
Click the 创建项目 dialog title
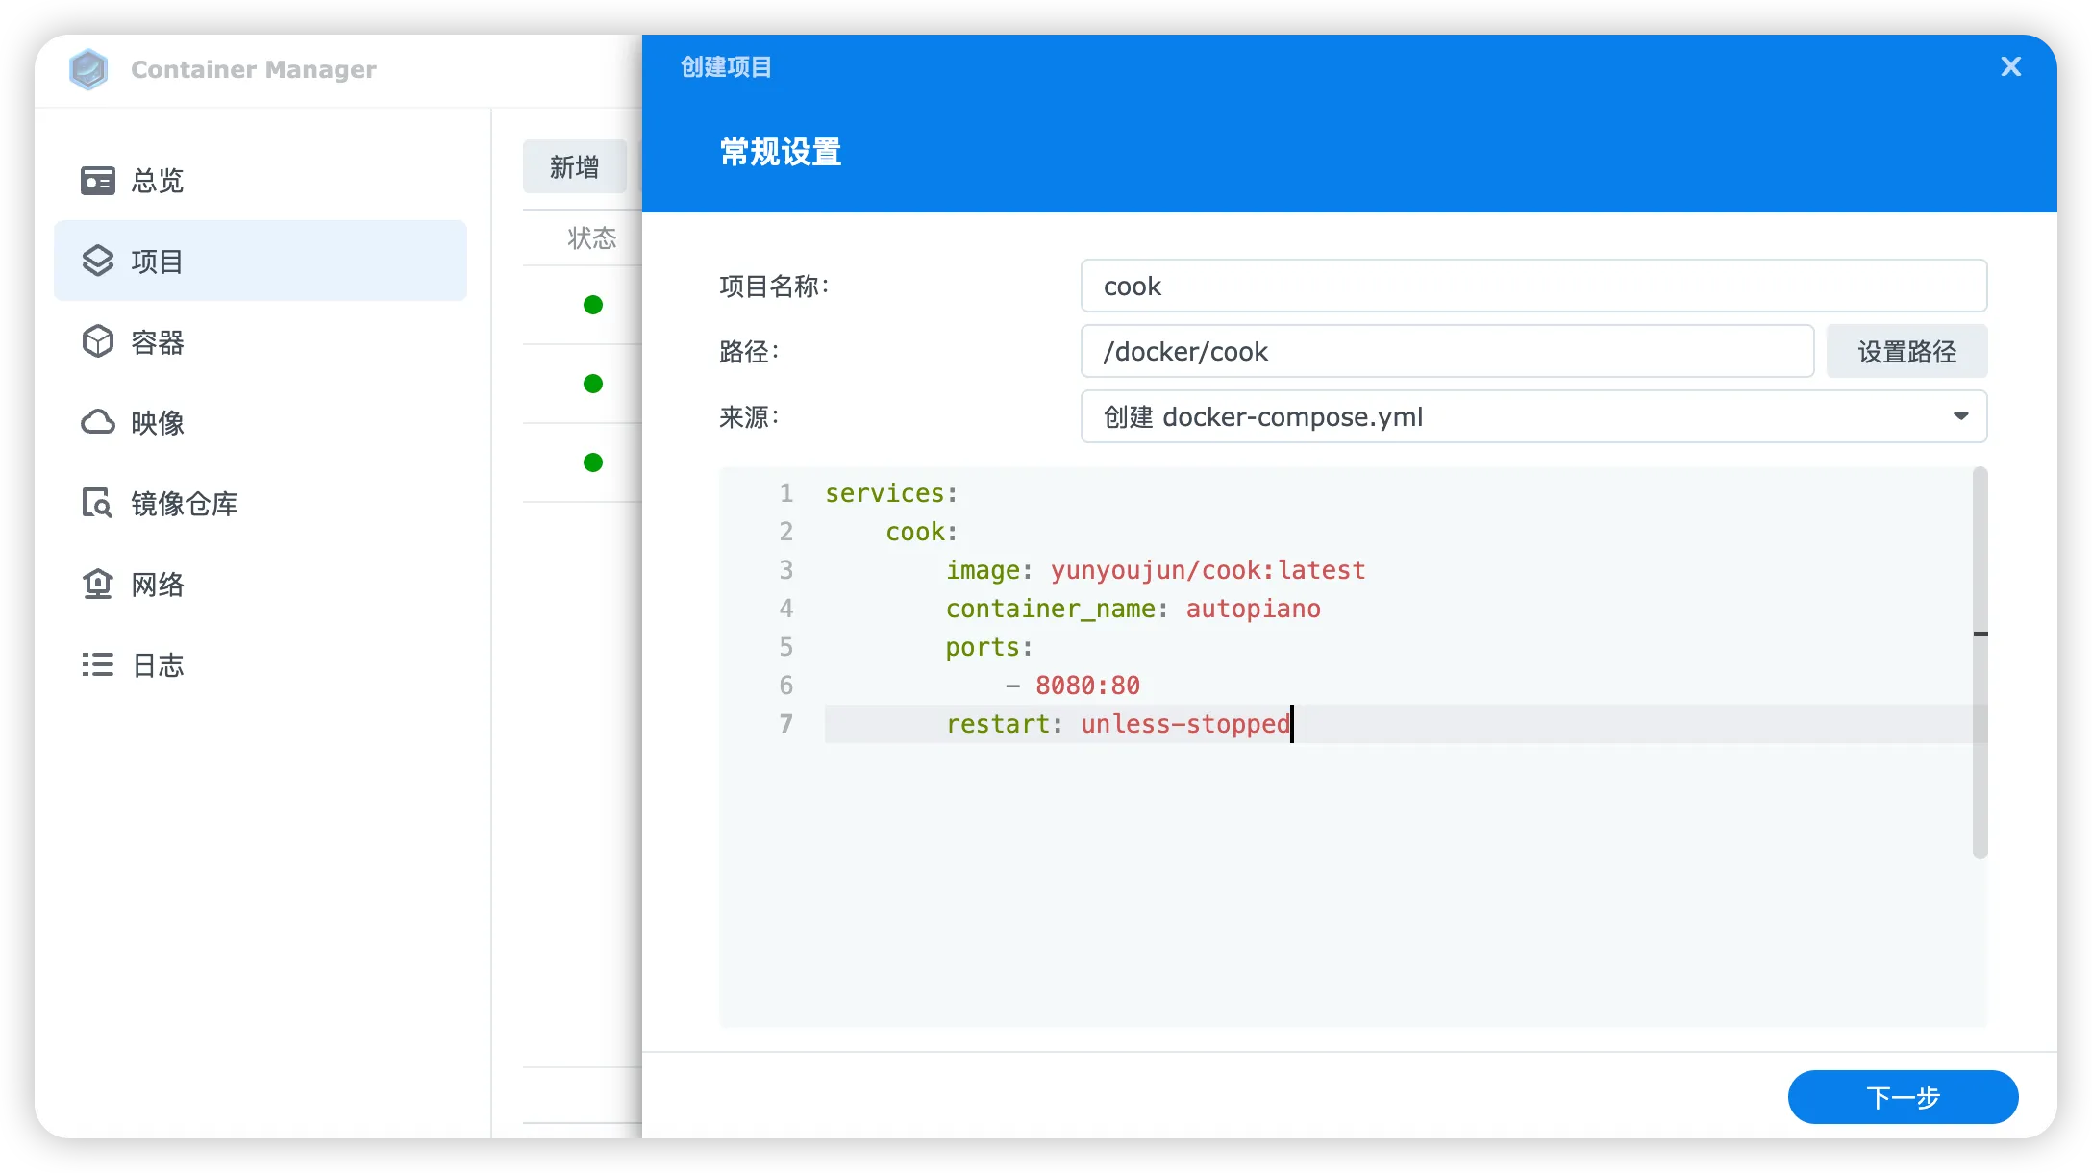pyautogui.click(x=726, y=66)
